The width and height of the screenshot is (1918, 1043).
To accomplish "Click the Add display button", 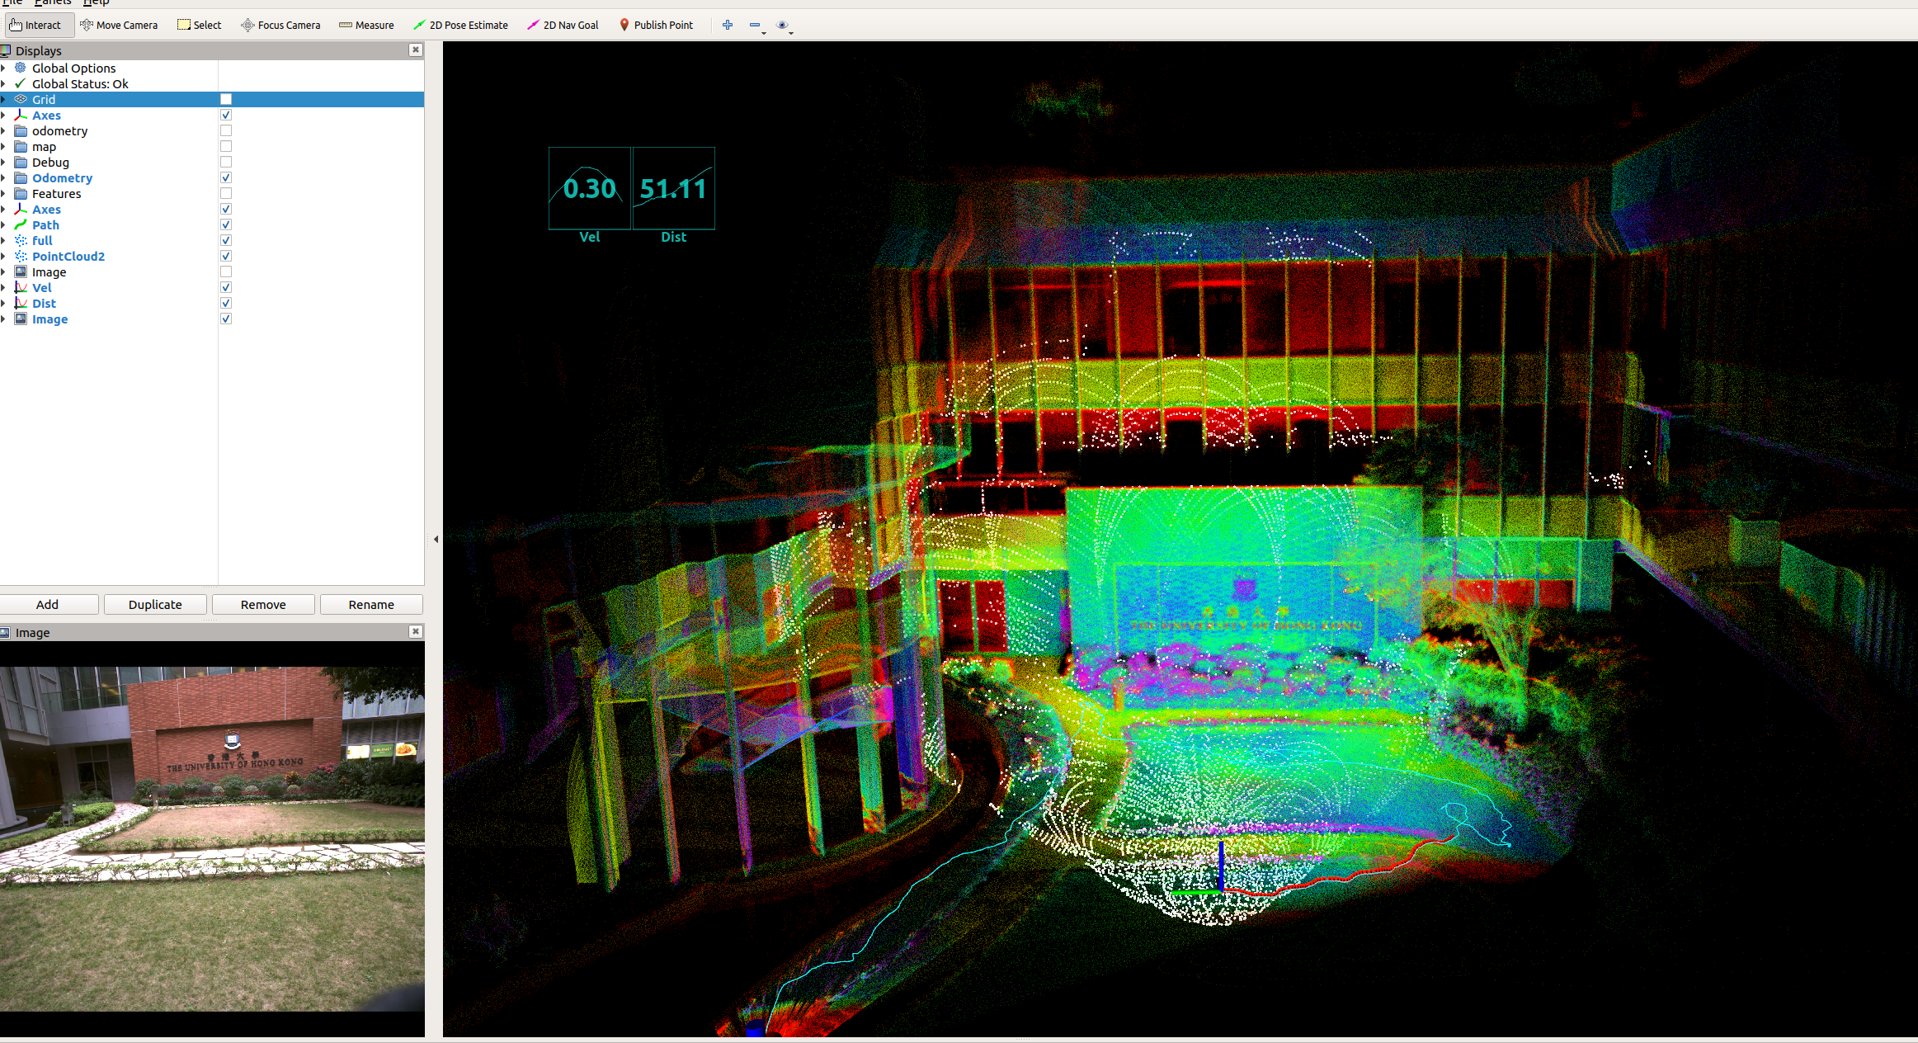I will point(48,605).
